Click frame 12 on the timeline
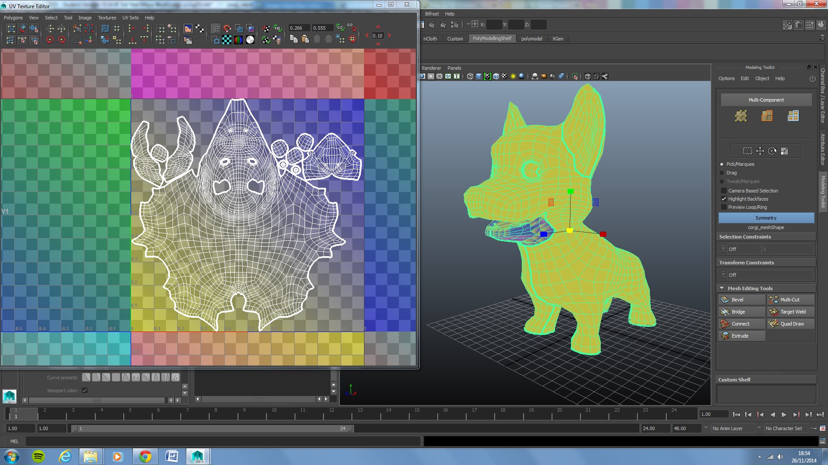Image resolution: width=828 pixels, height=465 pixels. pos(331,414)
